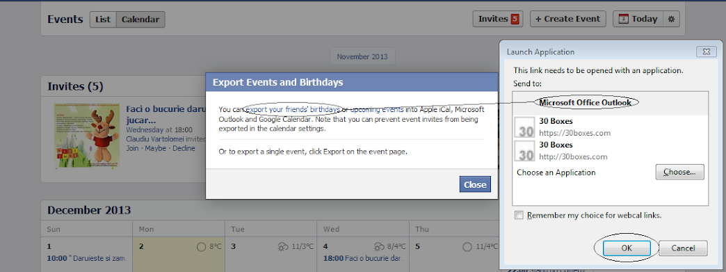Click the sunny weather icon on December 2
The width and height of the screenshot is (726, 272).
click(202, 247)
